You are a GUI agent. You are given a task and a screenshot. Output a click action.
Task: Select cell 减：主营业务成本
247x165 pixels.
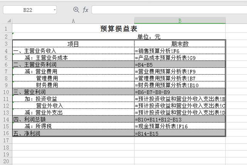(73, 58)
